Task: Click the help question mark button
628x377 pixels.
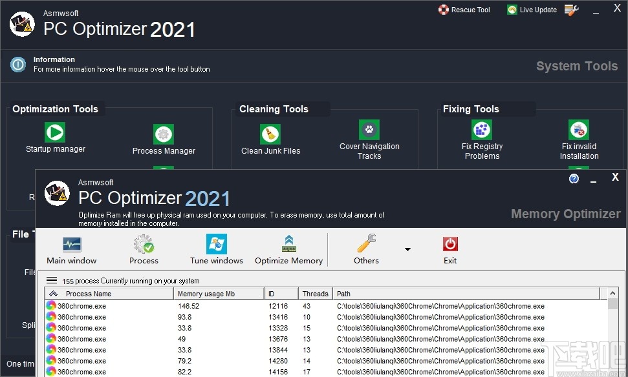Action: coord(574,179)
